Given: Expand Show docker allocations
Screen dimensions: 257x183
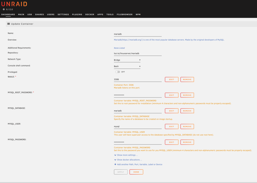Looking at the screenshot, I should point(130,160).
